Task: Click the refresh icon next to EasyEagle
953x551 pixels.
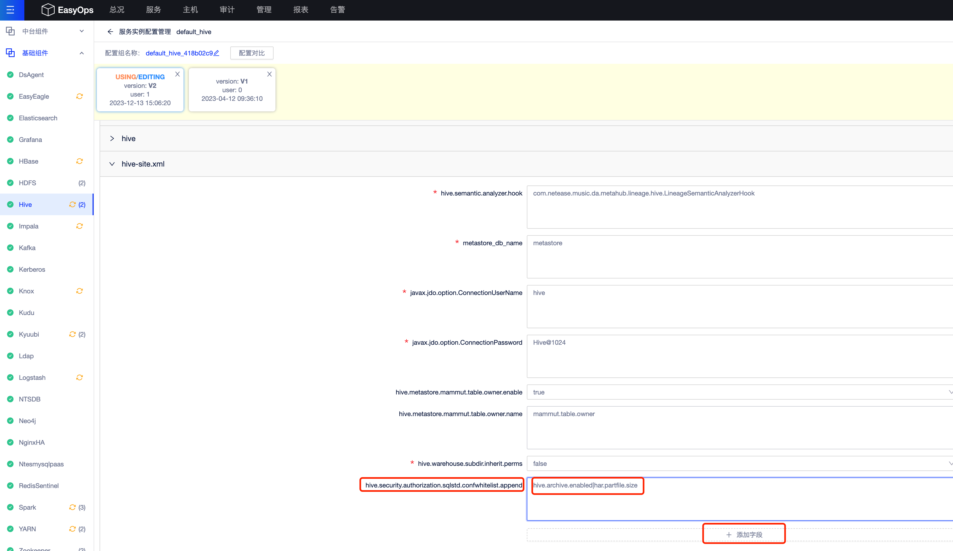Action: coord(80,96)
